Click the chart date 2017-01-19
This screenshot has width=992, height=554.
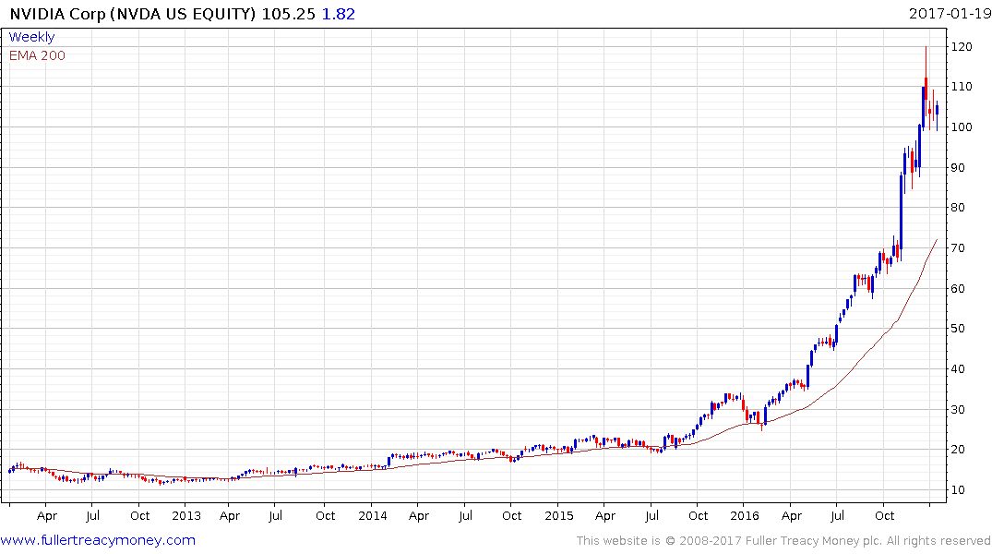tap(950, 13)
